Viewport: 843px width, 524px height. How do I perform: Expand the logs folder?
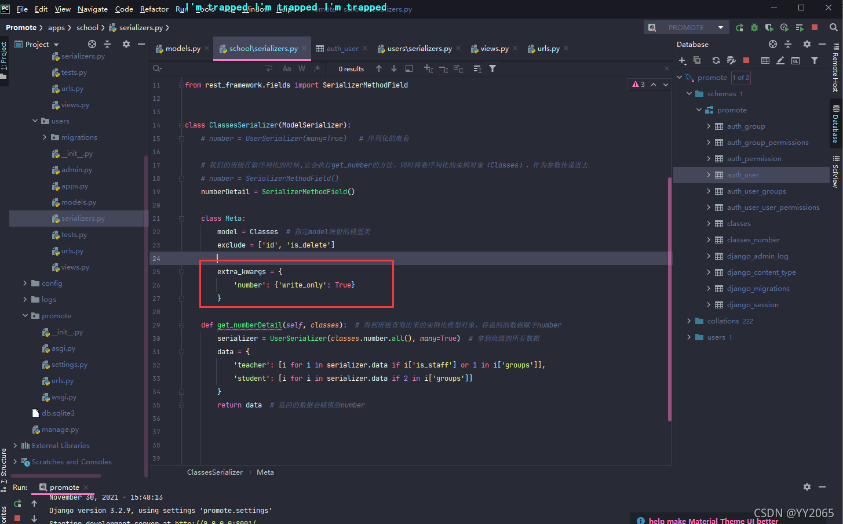click(x=25, y=300)
